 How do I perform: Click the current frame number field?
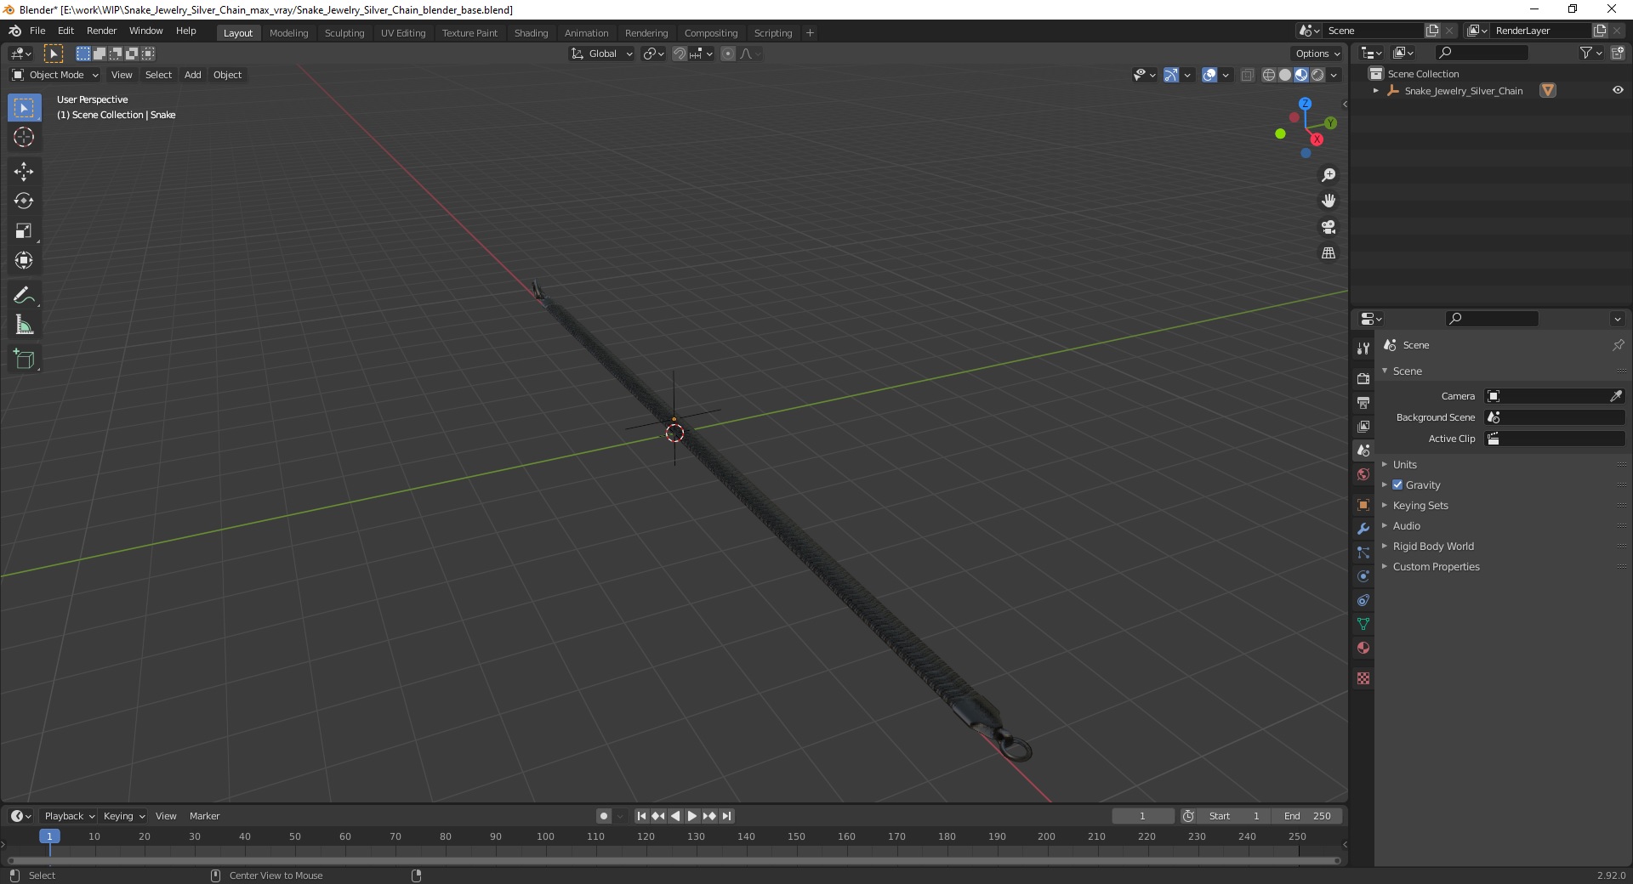click(x=1142, y=816)
